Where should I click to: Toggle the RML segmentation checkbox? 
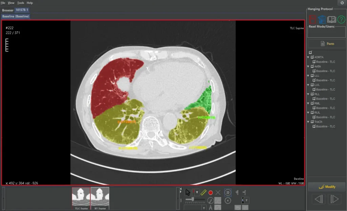pos(312,103)
